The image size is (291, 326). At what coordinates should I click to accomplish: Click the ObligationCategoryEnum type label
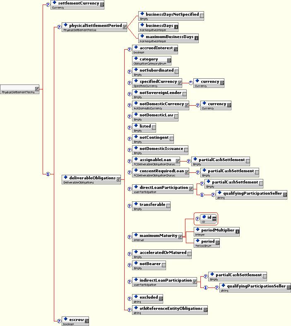click(x=150, y=64)
